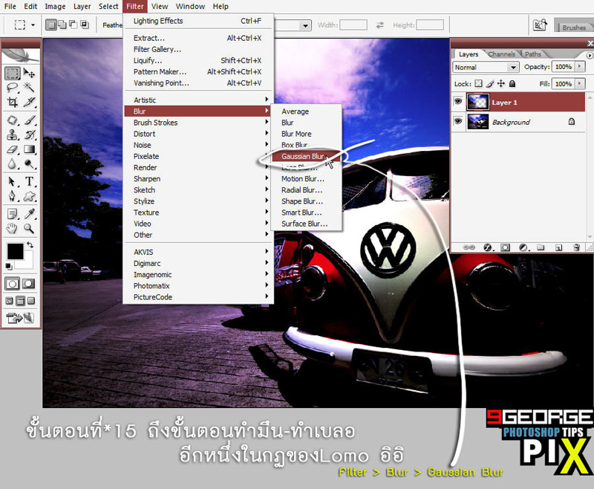Screen dimensions: 594x489
Task: Add a layer mask from Layers panel
Action: pyautogui.click(x=505, y=247)
